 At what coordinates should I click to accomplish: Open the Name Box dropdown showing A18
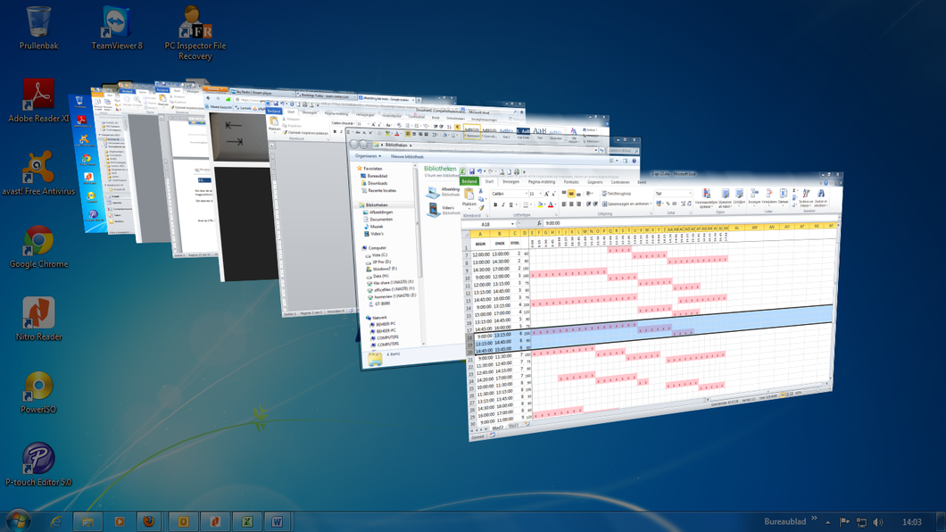tap(512, 224)
